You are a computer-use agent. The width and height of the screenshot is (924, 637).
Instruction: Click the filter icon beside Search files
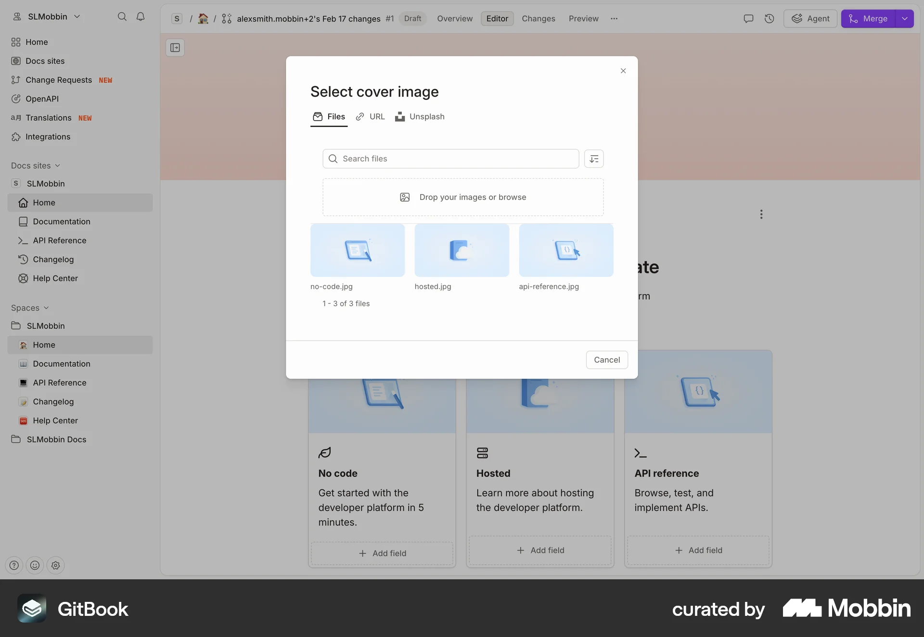(594, 159)
